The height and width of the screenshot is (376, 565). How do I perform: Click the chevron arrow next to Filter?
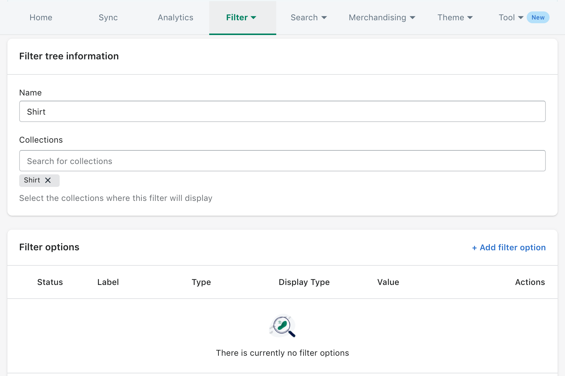point(253,17)
